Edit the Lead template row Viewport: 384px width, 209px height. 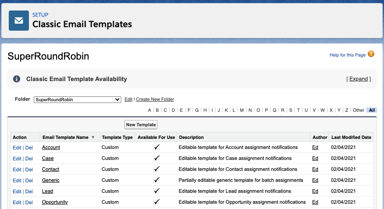click(17, 191)
